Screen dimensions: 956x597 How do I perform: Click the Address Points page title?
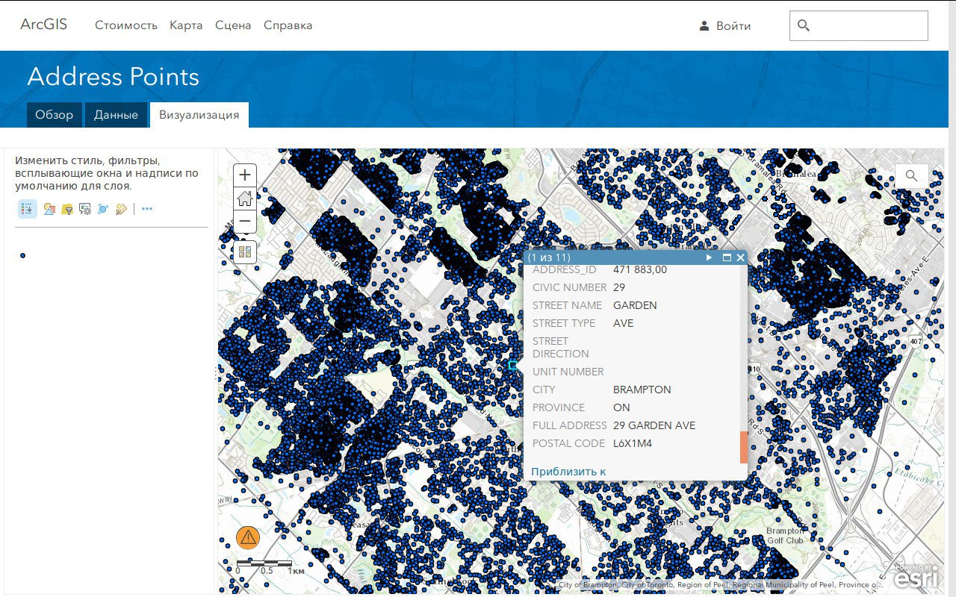(x=114, y=77)
